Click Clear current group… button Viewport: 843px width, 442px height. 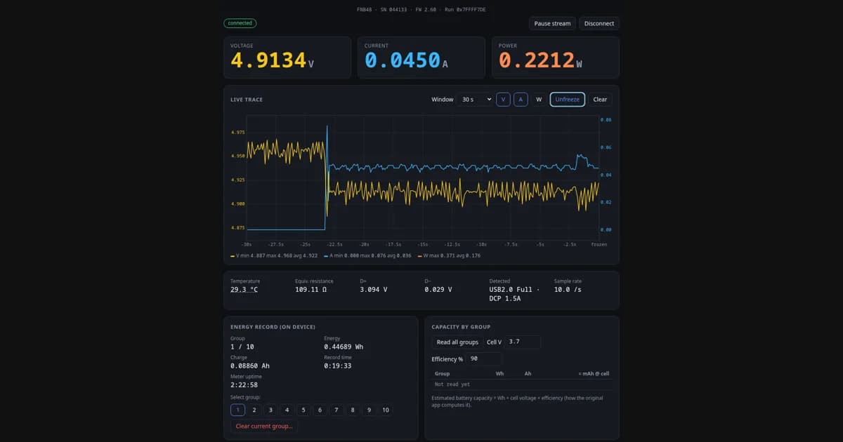click(265, 426)
